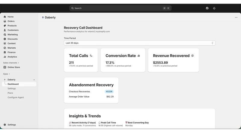The width and height of the screenshot is (241, 135).
Task: Click the 17.3% conversion rate value
Action: click(110, 63)
